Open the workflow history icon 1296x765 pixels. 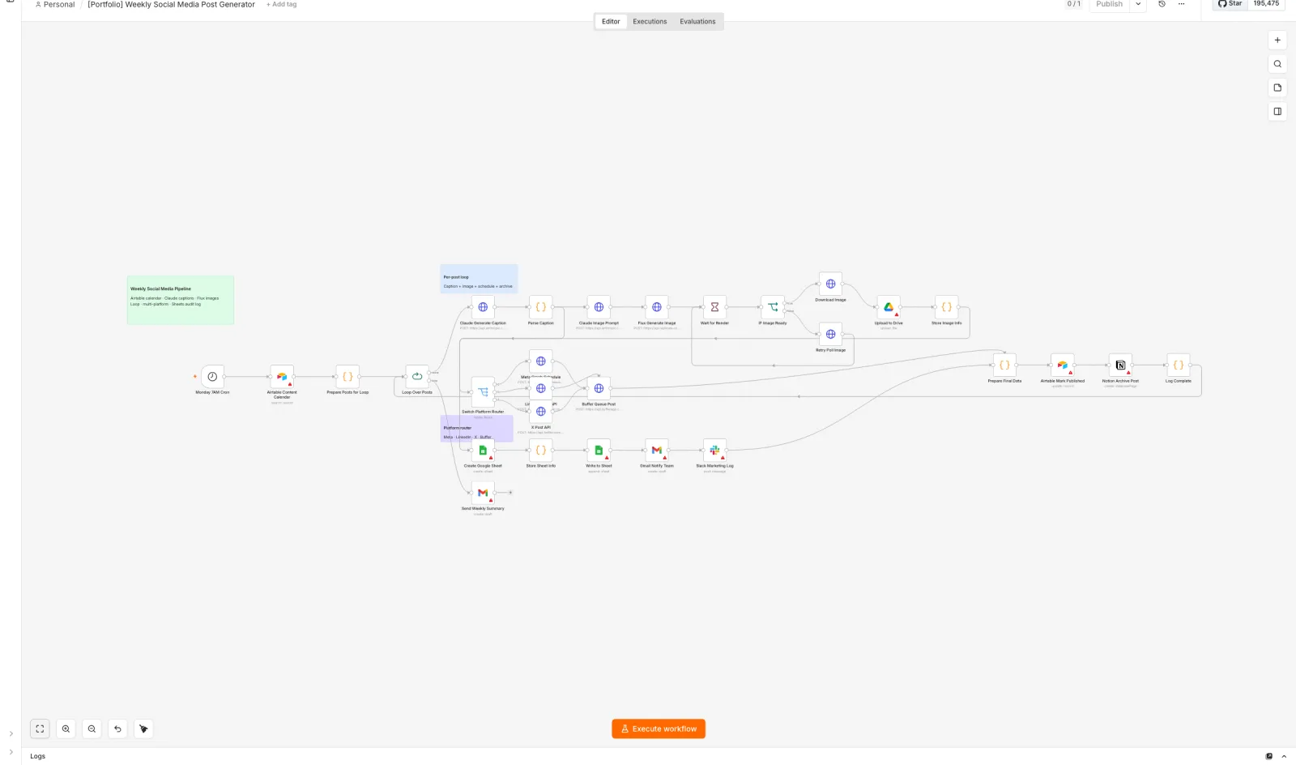[1162, 4]
